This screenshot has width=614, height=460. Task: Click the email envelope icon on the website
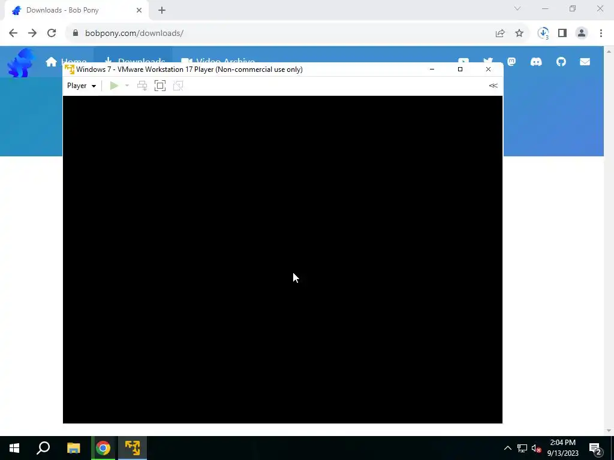[x=585, y=62]
